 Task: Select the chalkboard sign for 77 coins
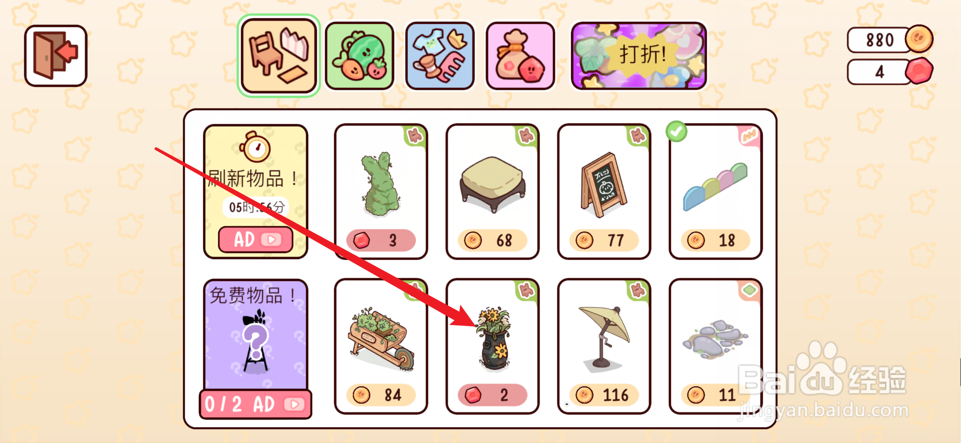click(x=604, y=192)
